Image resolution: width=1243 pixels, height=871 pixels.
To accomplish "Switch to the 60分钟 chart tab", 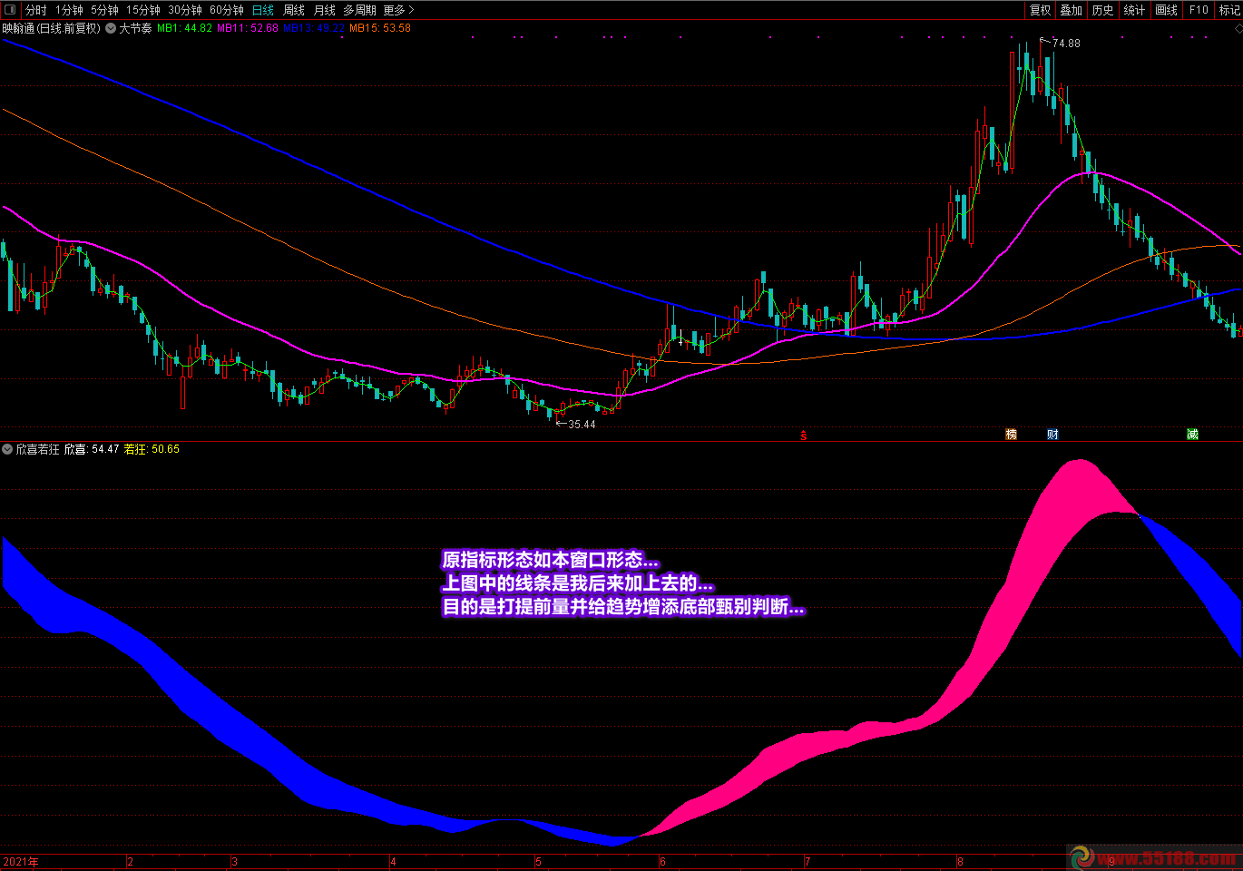I will click(226, 10).
